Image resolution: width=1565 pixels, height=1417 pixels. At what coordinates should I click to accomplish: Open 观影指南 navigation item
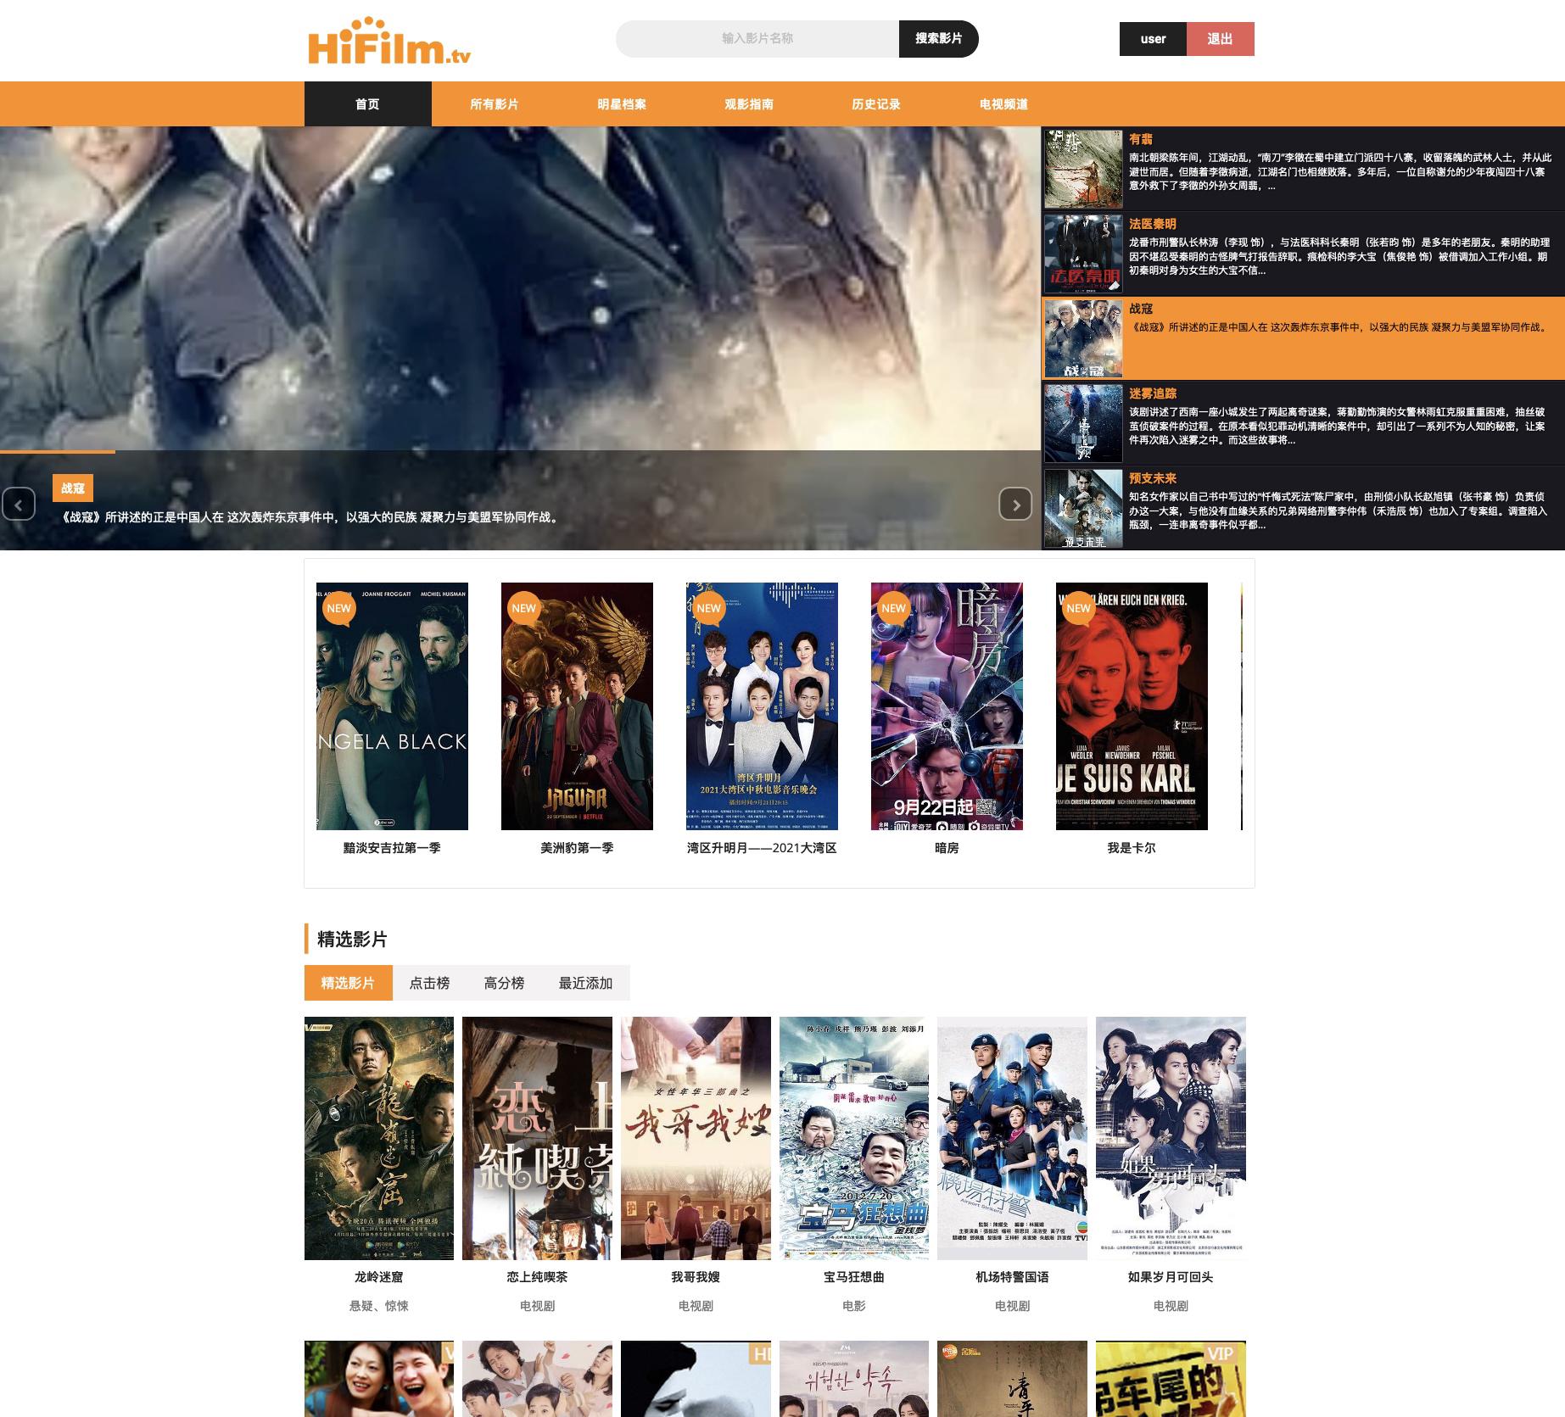point(749,104)
